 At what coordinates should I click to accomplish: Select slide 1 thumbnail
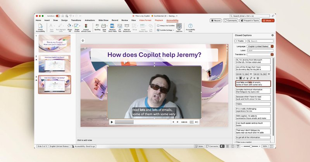55,43
